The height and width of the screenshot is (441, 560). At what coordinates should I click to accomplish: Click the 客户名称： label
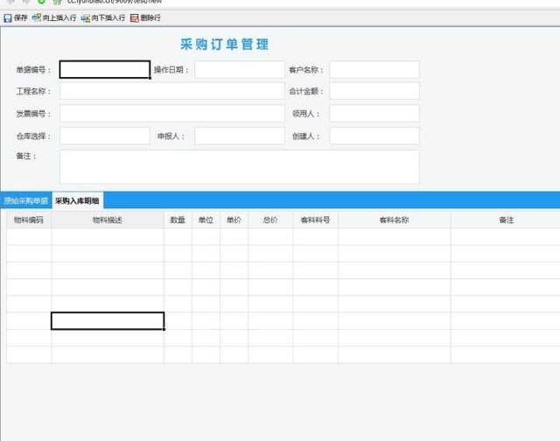306,70
